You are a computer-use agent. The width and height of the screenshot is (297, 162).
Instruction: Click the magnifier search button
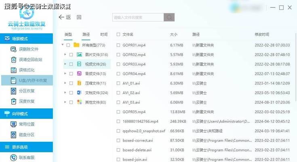click(x=169, y=17)
